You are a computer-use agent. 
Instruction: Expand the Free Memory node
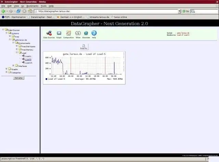click(x=17, y=49)
